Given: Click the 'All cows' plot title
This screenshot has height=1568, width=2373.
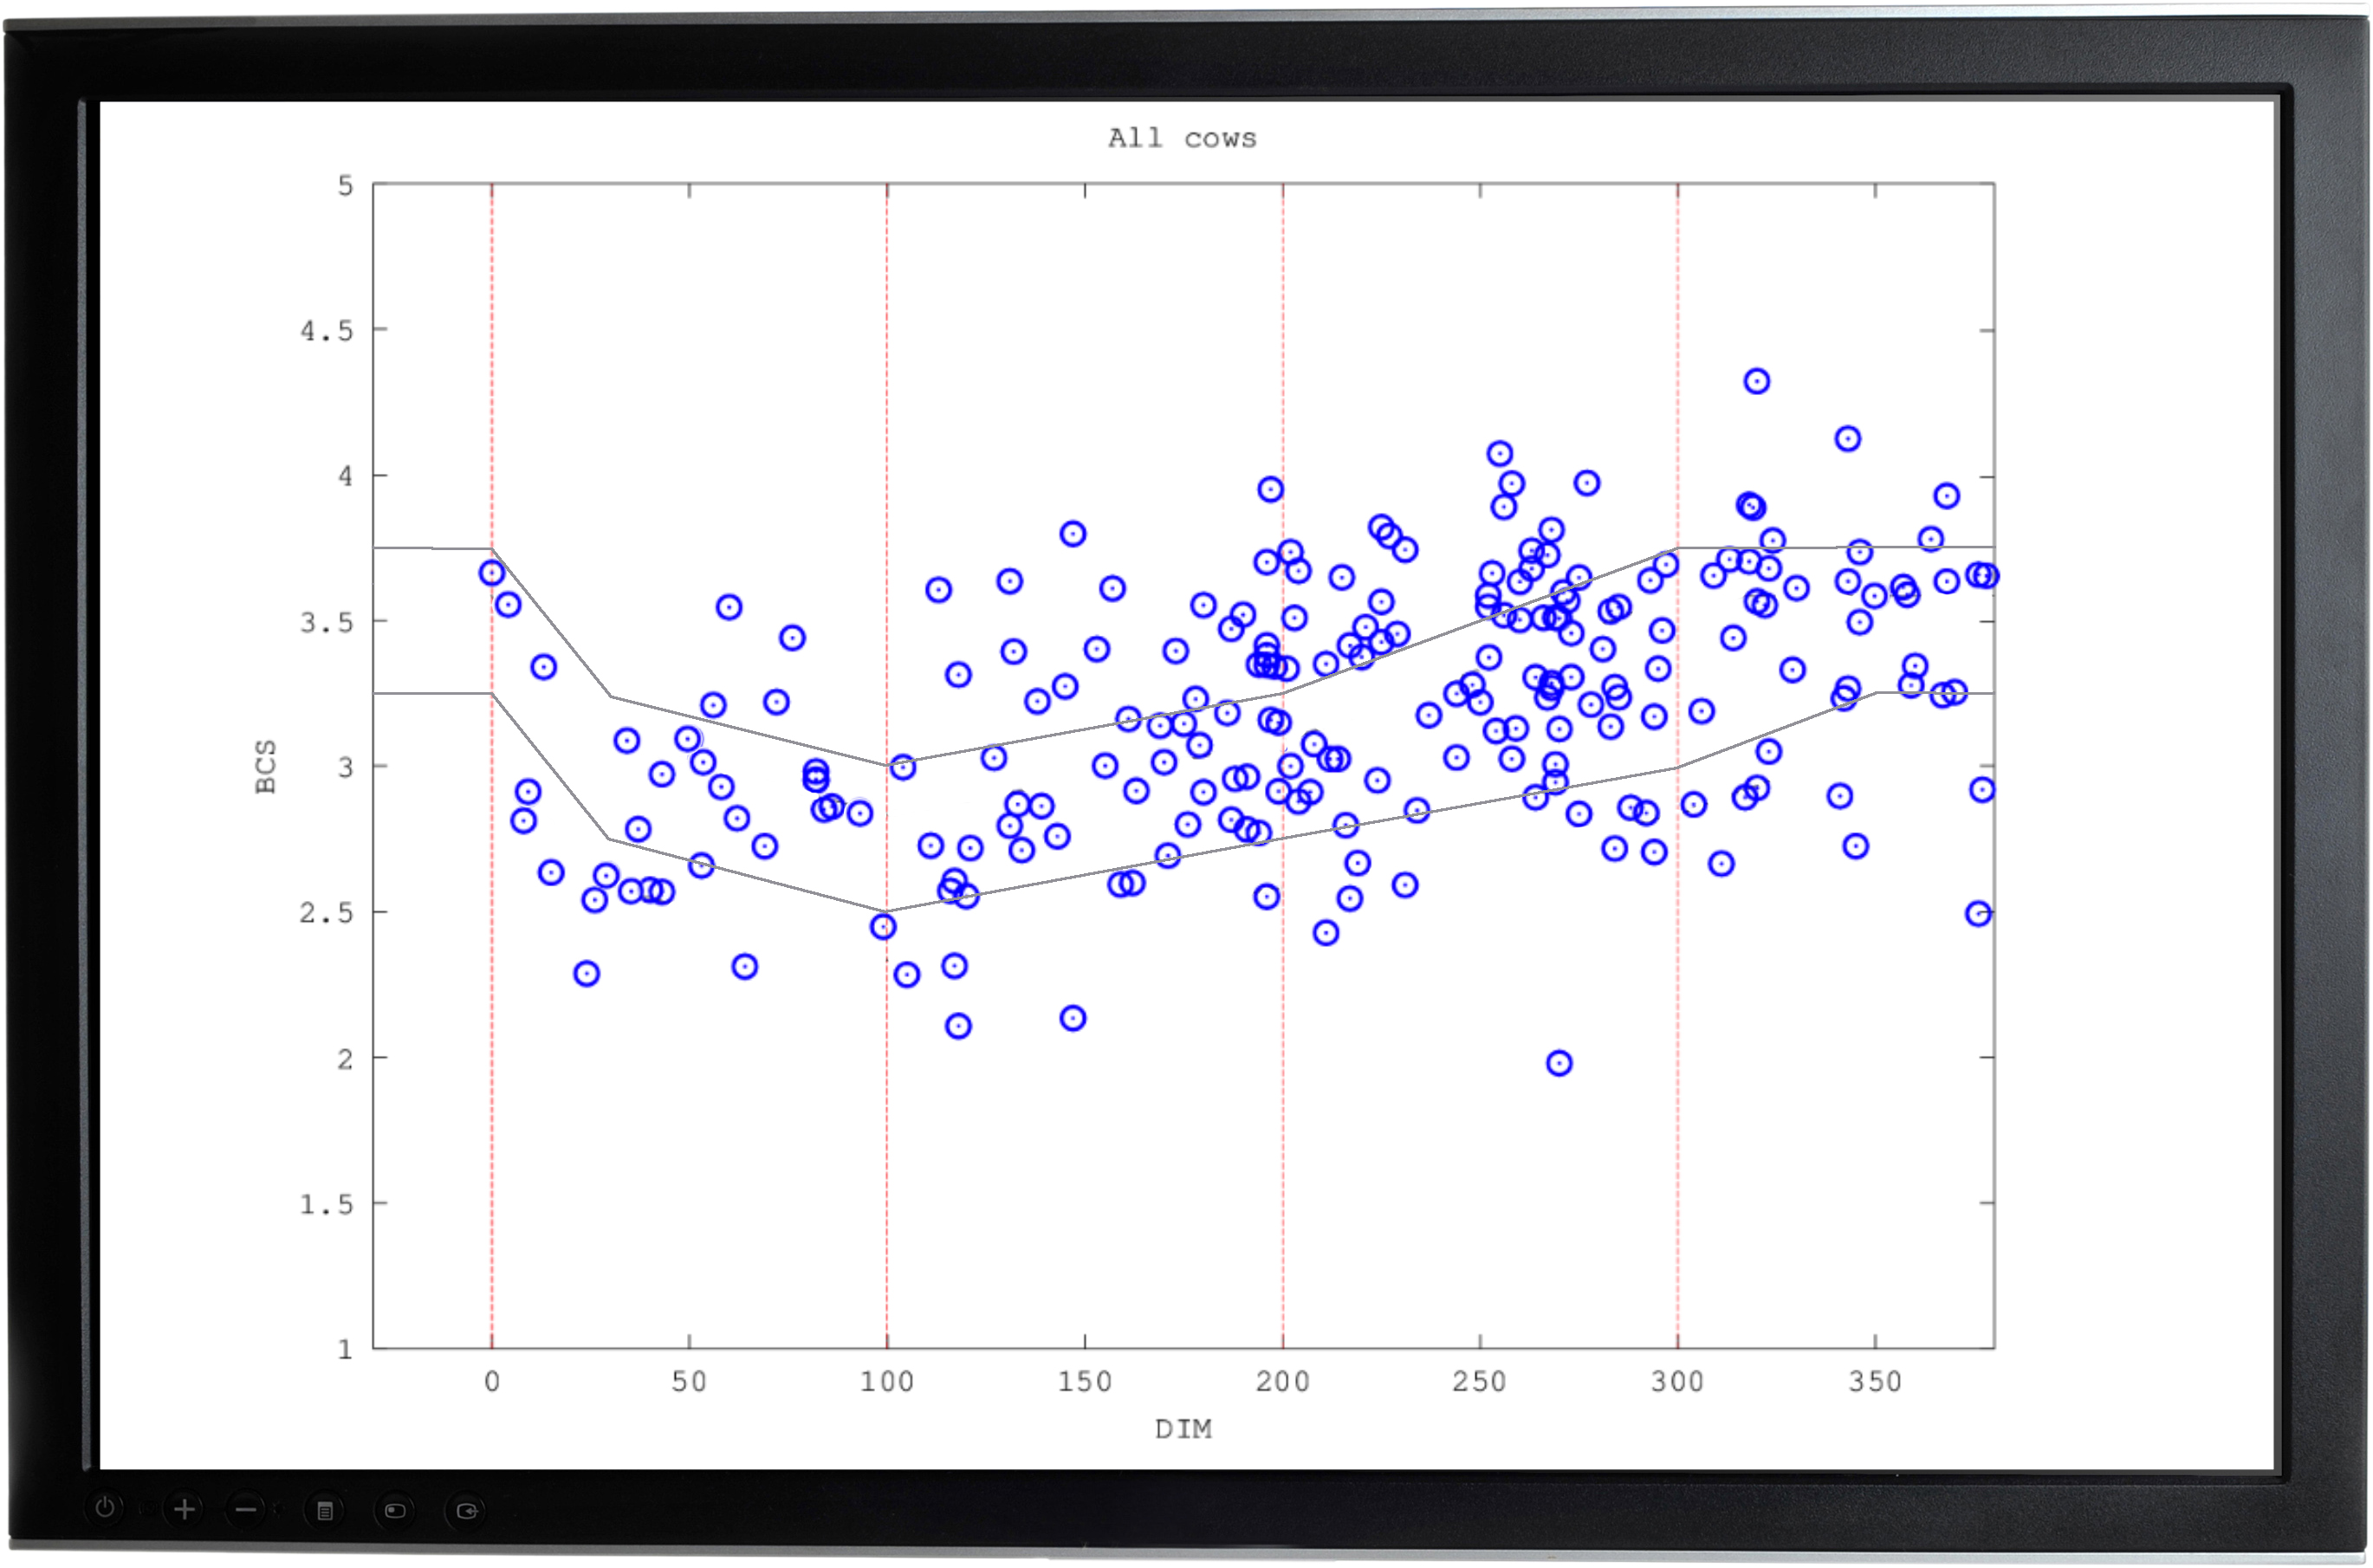Looking at the screenshot, I should pos(1182,138).
